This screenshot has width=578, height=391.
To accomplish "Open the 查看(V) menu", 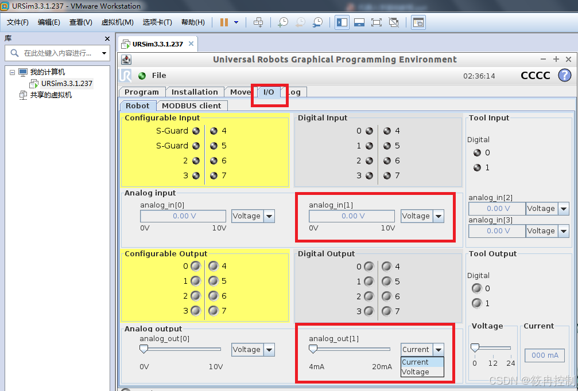I will tap(81, 22).
